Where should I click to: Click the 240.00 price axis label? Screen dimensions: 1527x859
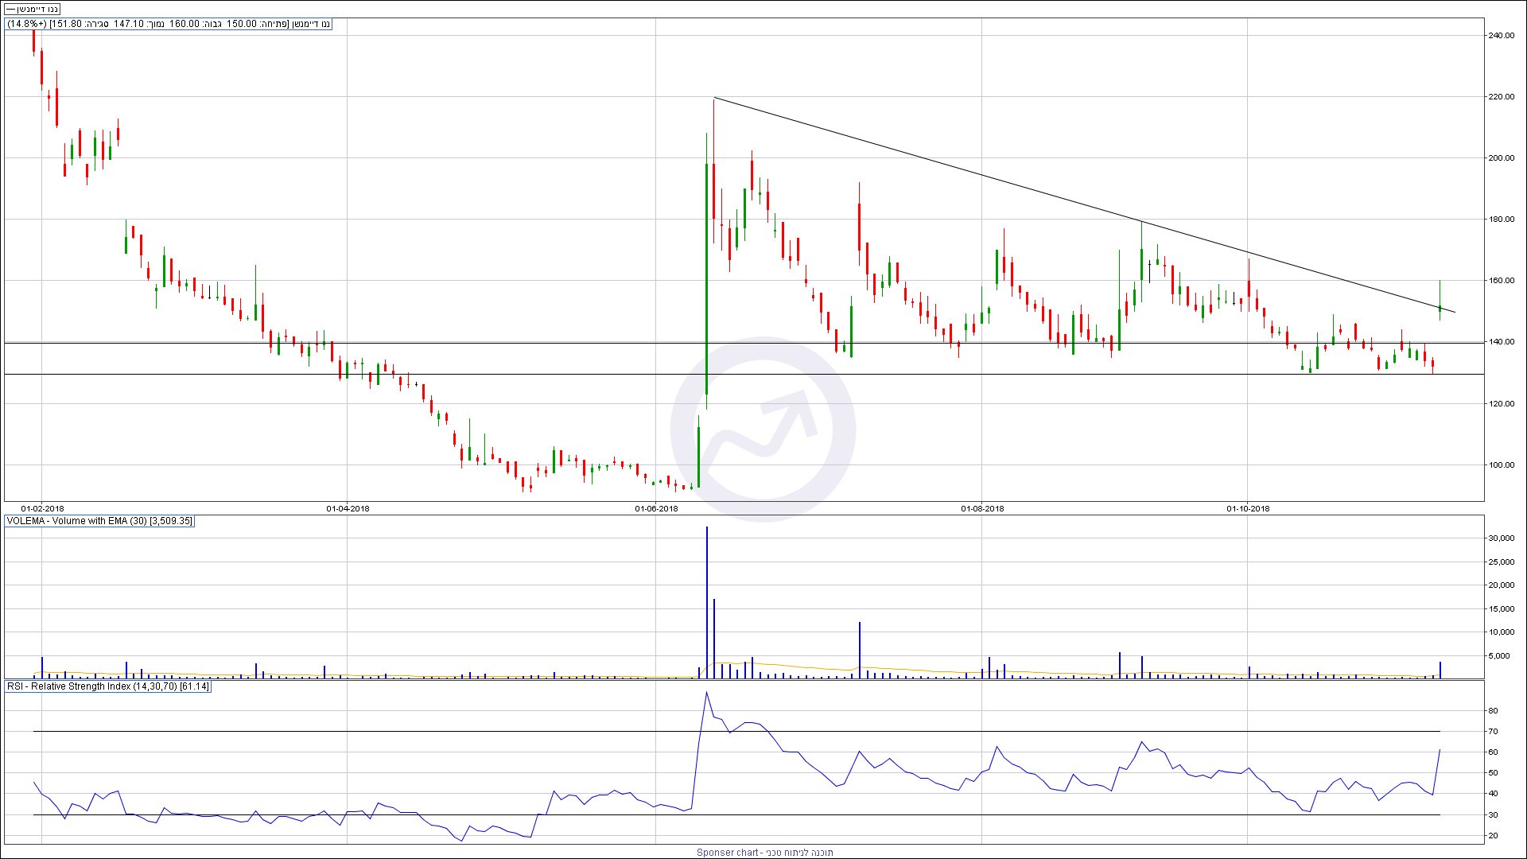point(1502,36)
